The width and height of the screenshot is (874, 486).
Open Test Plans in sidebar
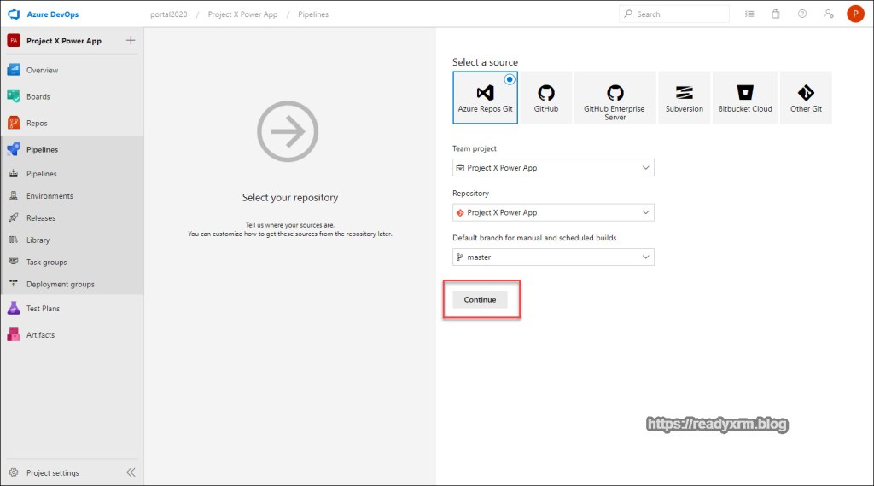click(43, 308)
